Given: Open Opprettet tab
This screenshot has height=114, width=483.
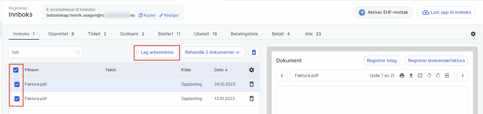Looking at the screenshot, I should (x=61, y=34).
